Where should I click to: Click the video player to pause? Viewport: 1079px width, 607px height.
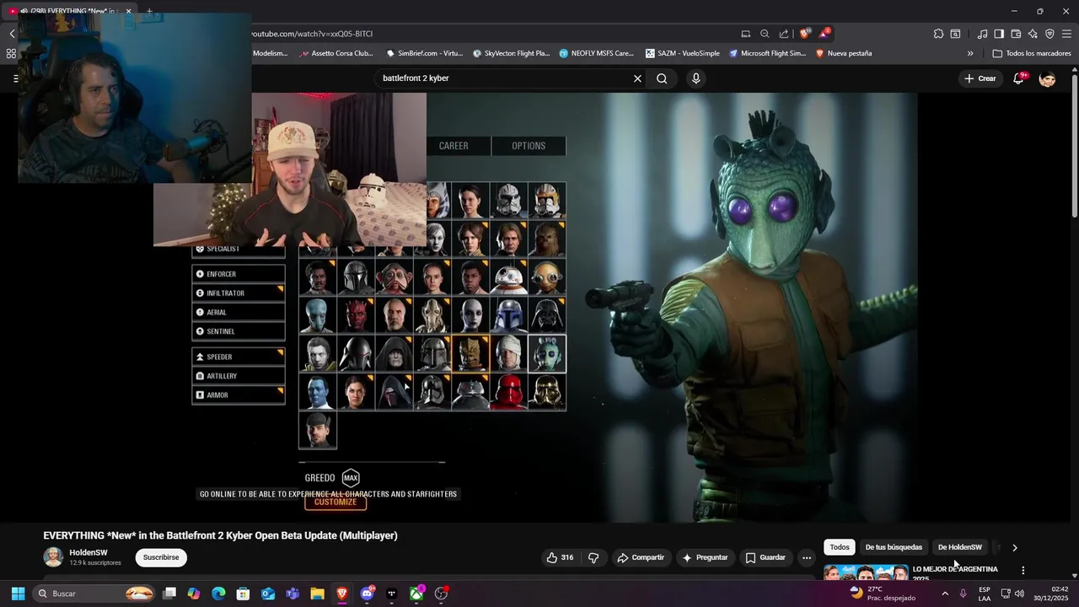point(535,308)
